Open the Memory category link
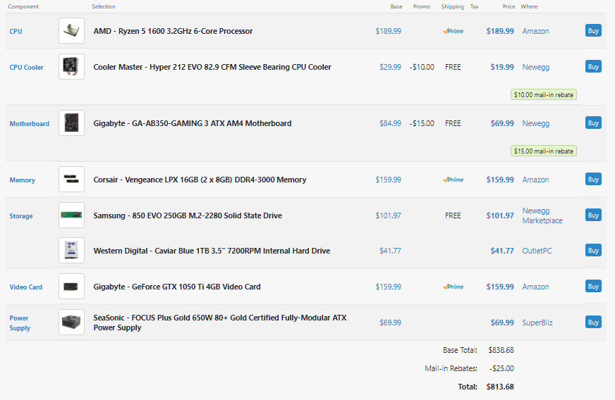The height and width of the screenshot is (400, 615). tap(23, 180)
